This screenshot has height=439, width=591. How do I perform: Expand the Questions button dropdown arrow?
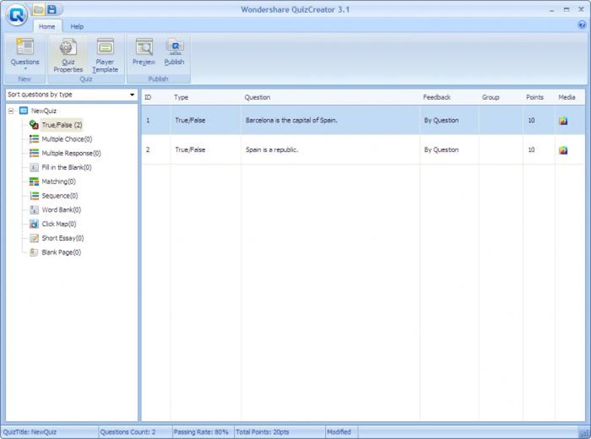pyautogui.click(x=25, y=68)
